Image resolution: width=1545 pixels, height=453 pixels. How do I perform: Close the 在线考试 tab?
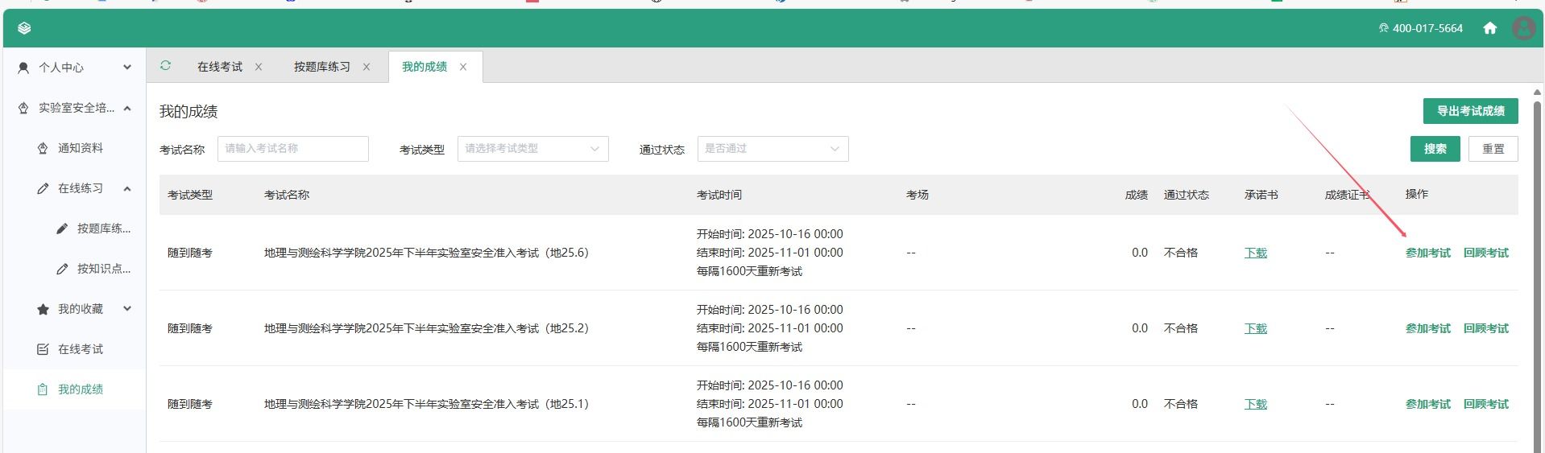point(259,67)
